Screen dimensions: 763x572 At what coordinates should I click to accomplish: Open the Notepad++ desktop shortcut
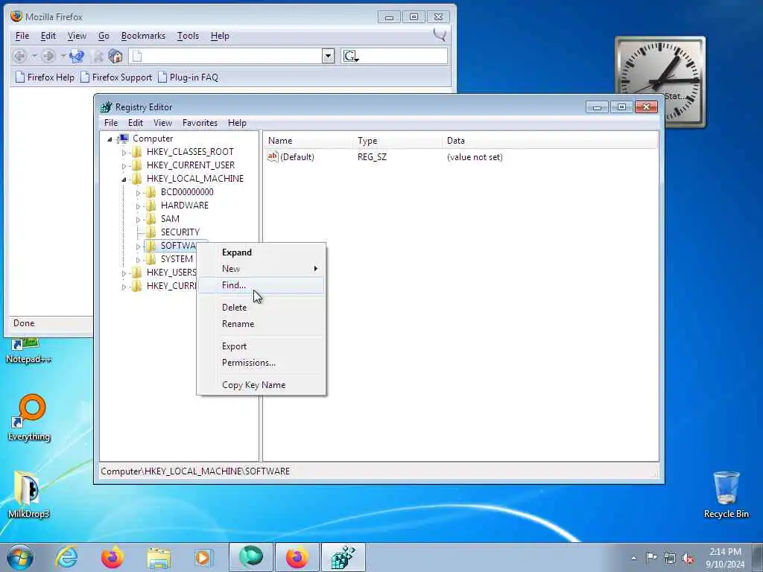28,352
